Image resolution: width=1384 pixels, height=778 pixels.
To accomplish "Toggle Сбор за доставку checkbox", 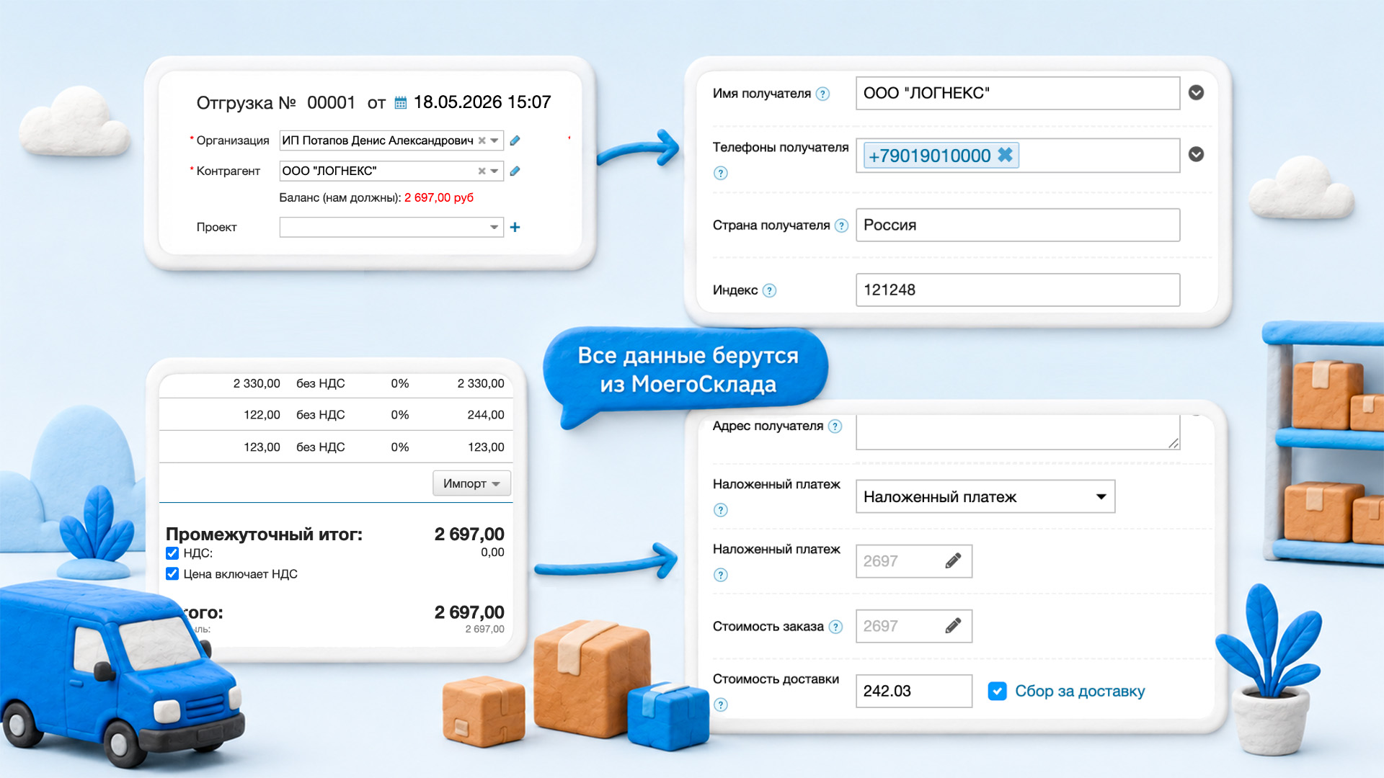I will (x=997, y=691).
